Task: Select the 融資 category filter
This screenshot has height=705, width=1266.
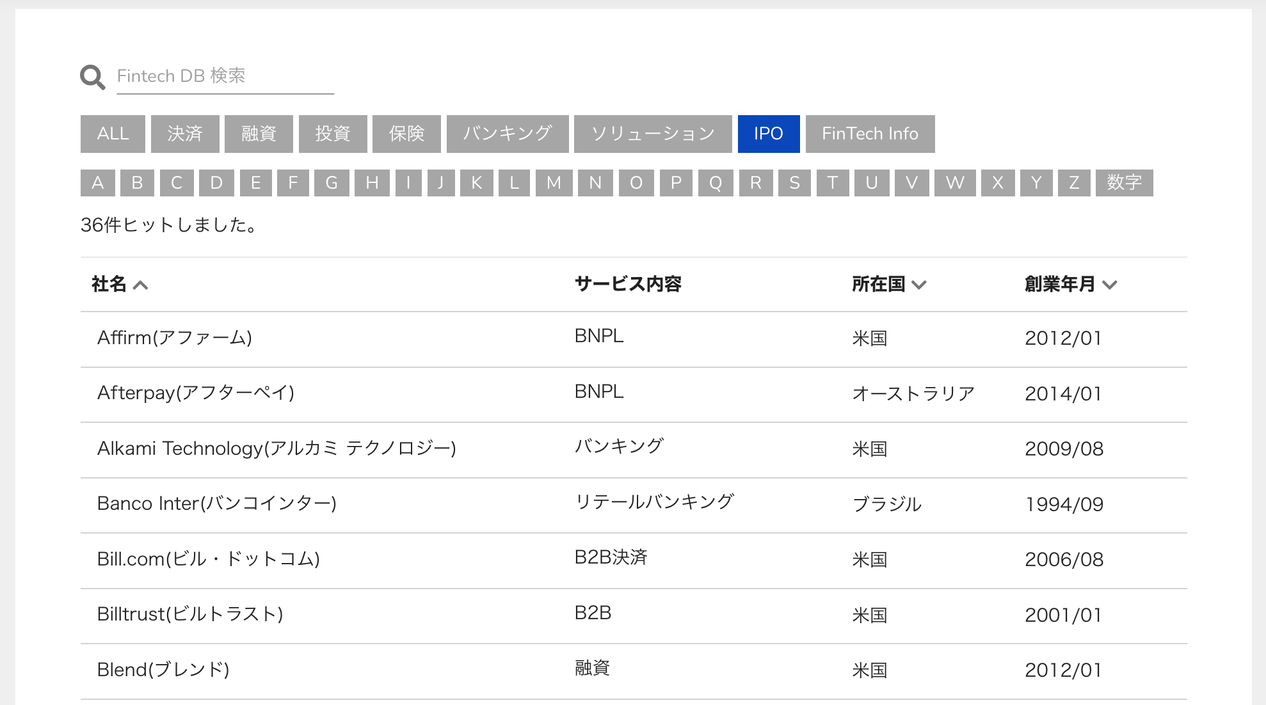Action: point(258,134)
